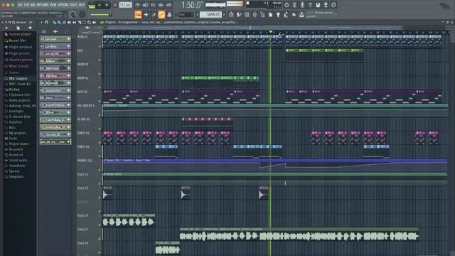The height and width of the screenshot is (256, 455).
Task: Mute the DRUM 01 track with its green dot
Action: 100,74
